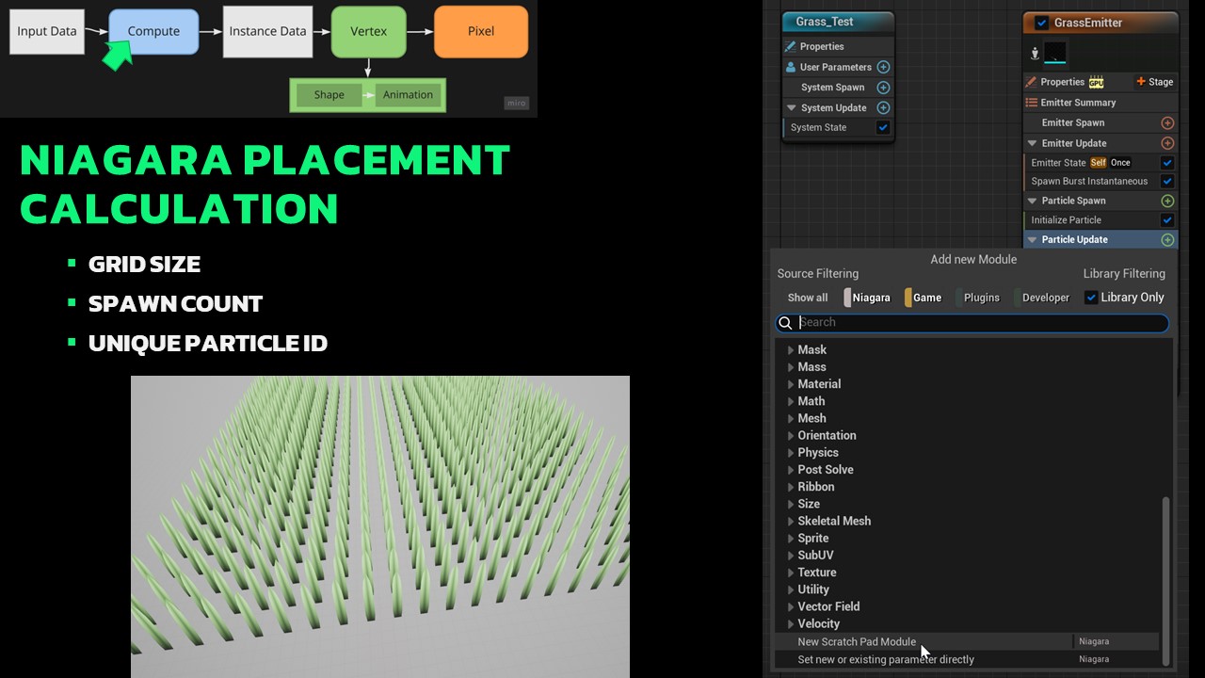Image resolution: width=1205 pixels, height=678 pixels.
Task: Uncheck the Initialize Particle module checkbox
Action: pyautogui.click(x=1167, y=220)
